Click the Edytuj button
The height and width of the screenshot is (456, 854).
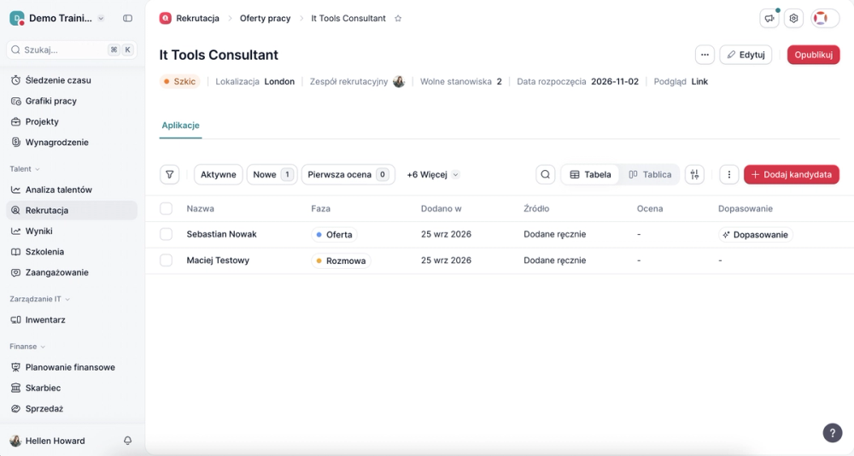click(x=746, y=55)
